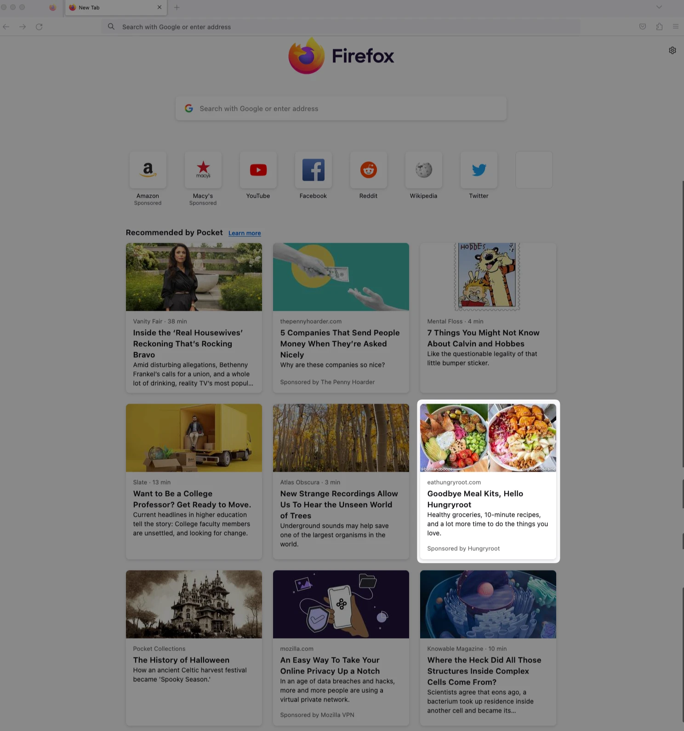Open 'New Strange Recordings' Atlas Obscura headline

[x=339, y=505]
